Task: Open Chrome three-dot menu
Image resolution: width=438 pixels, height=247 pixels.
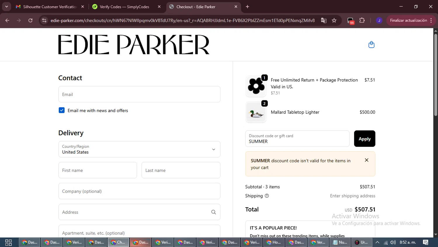Action: [431, 20]
